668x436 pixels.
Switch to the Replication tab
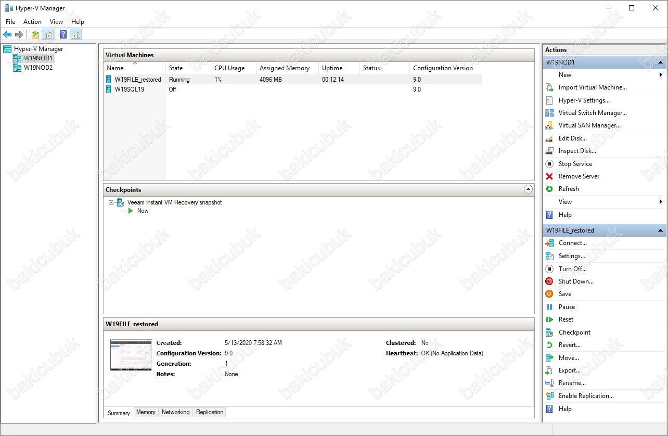[210, 412]
